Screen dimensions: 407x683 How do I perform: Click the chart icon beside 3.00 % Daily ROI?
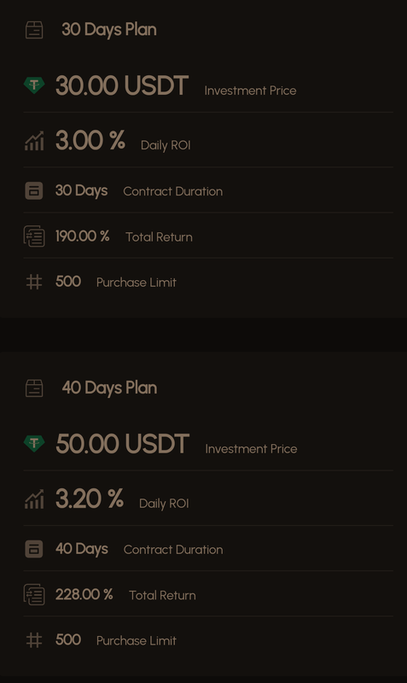[34, 141]
